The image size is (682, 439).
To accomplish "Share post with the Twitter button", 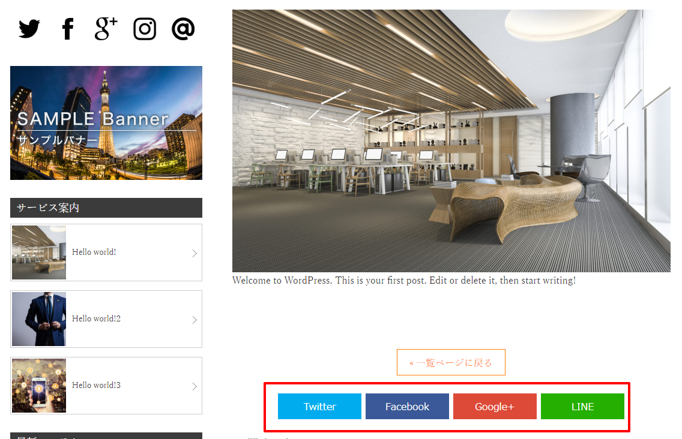I will click(x=319, y=407).
